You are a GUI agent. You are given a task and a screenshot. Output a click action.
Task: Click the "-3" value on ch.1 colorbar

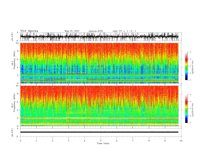click(x=190, y=52)
